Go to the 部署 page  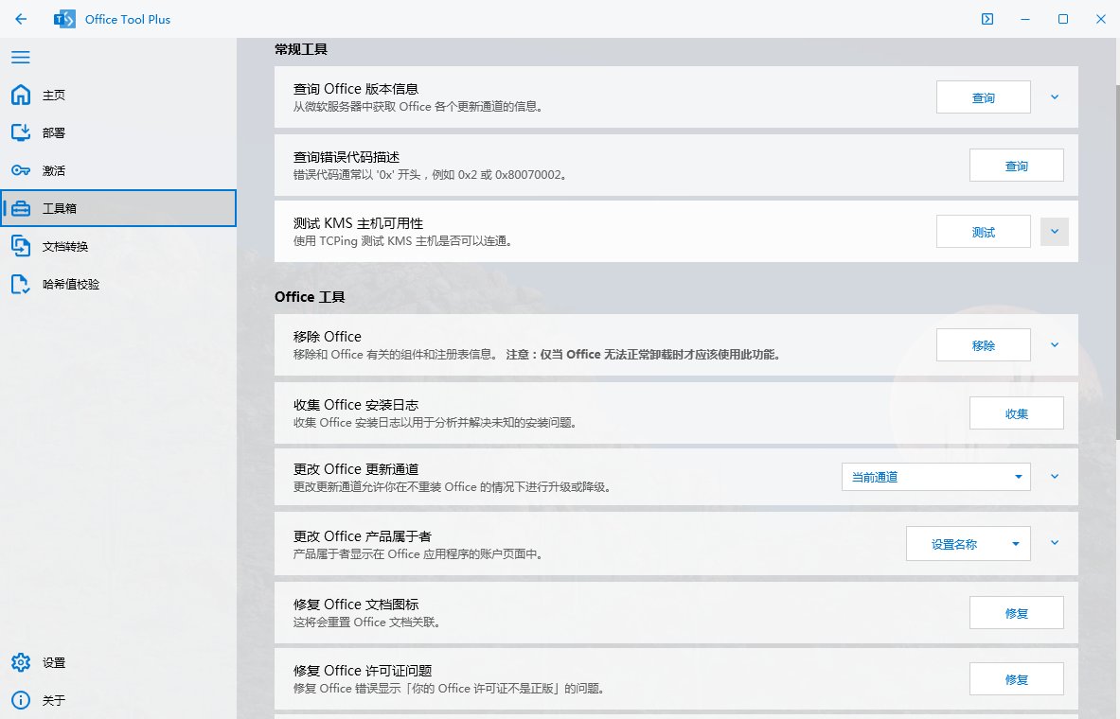[117, 132]
